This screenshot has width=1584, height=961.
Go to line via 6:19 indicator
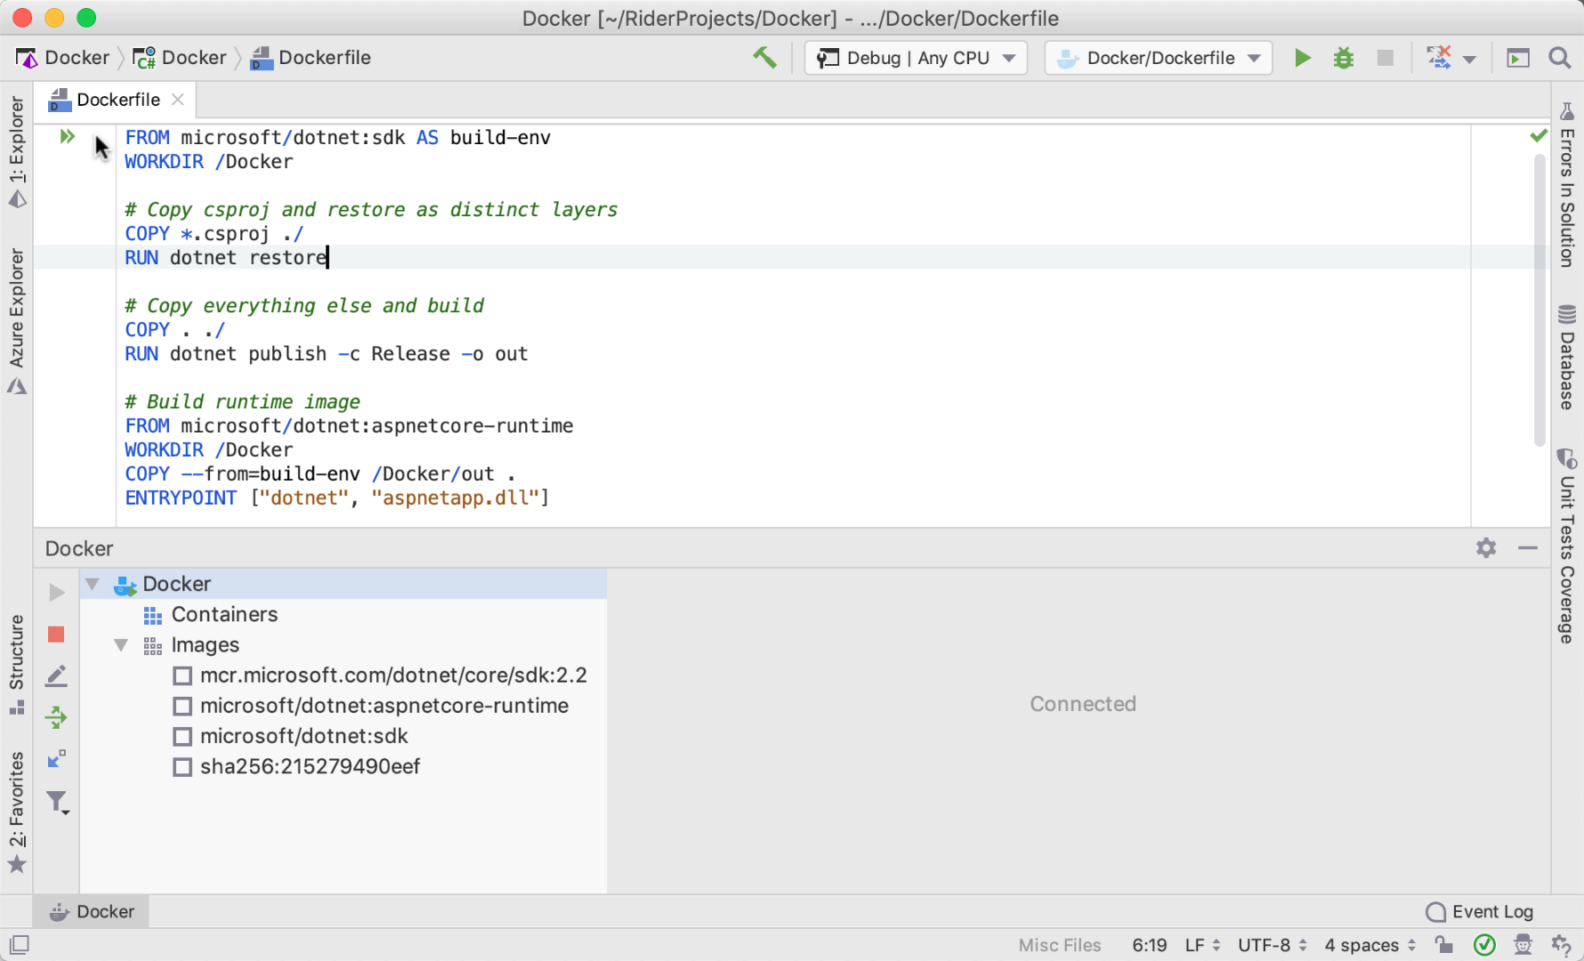pos(1149,945)
